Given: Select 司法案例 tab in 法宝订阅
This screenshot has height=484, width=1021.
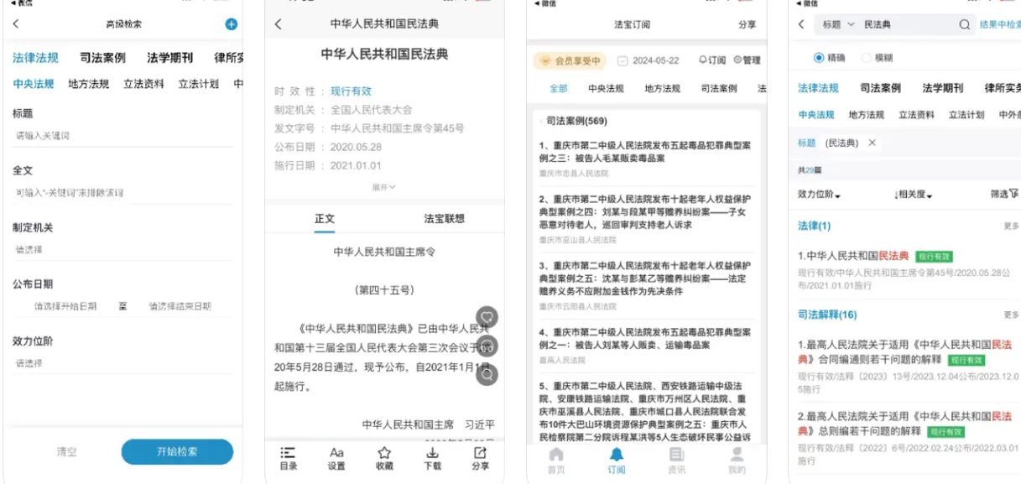Looking at the screenshot, I should pyautogui.click(x=719, y=88).
